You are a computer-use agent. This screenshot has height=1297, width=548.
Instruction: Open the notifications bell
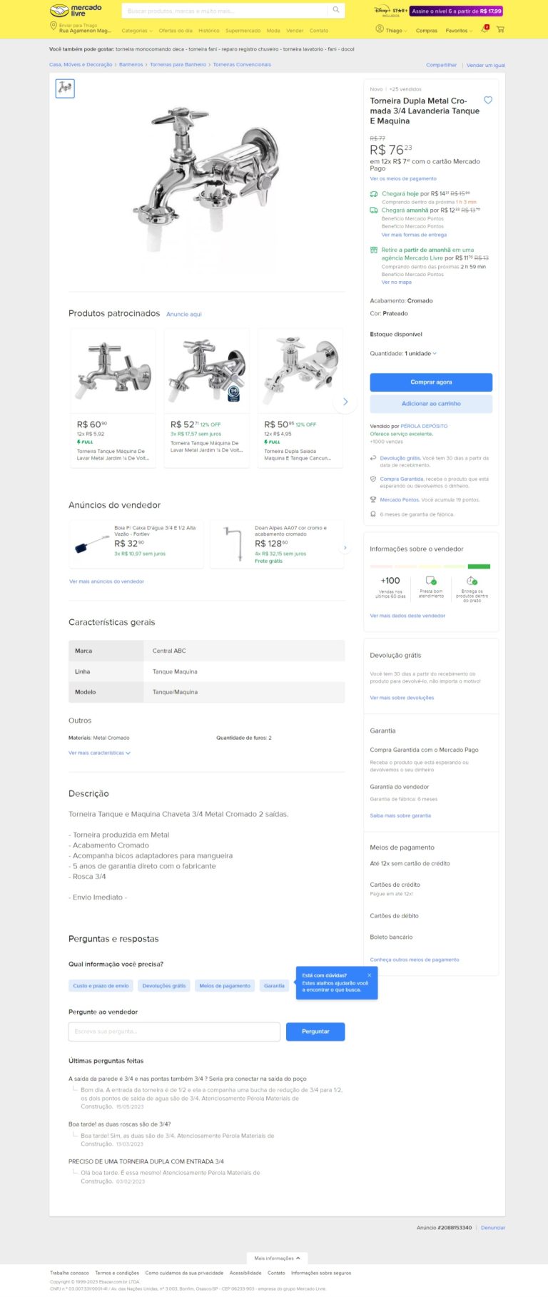[485, 29]
